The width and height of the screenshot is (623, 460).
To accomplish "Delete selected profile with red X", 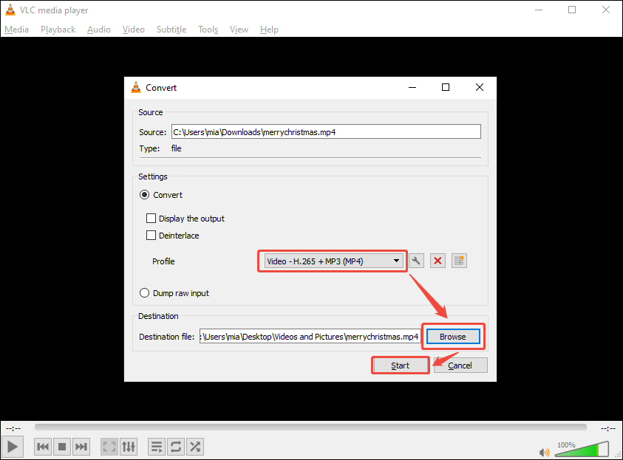I will click(x=438, y=261).
